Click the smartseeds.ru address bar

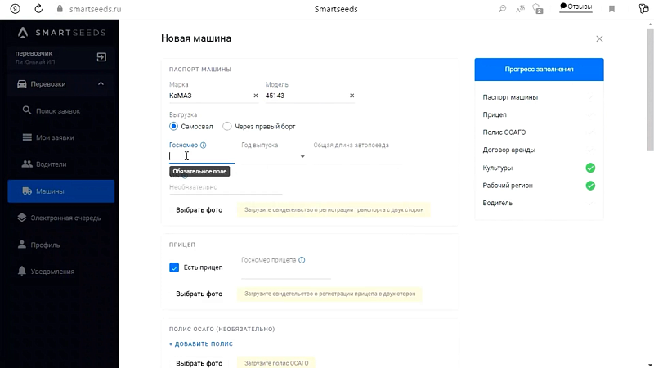95,9
